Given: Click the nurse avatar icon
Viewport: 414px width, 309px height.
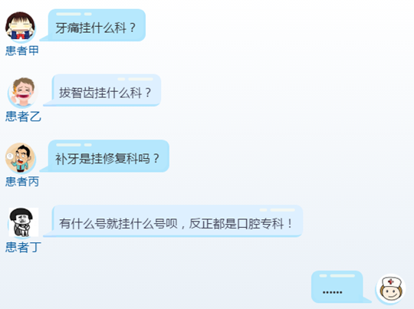Looking at the screenshot, I should coord(390,288).
